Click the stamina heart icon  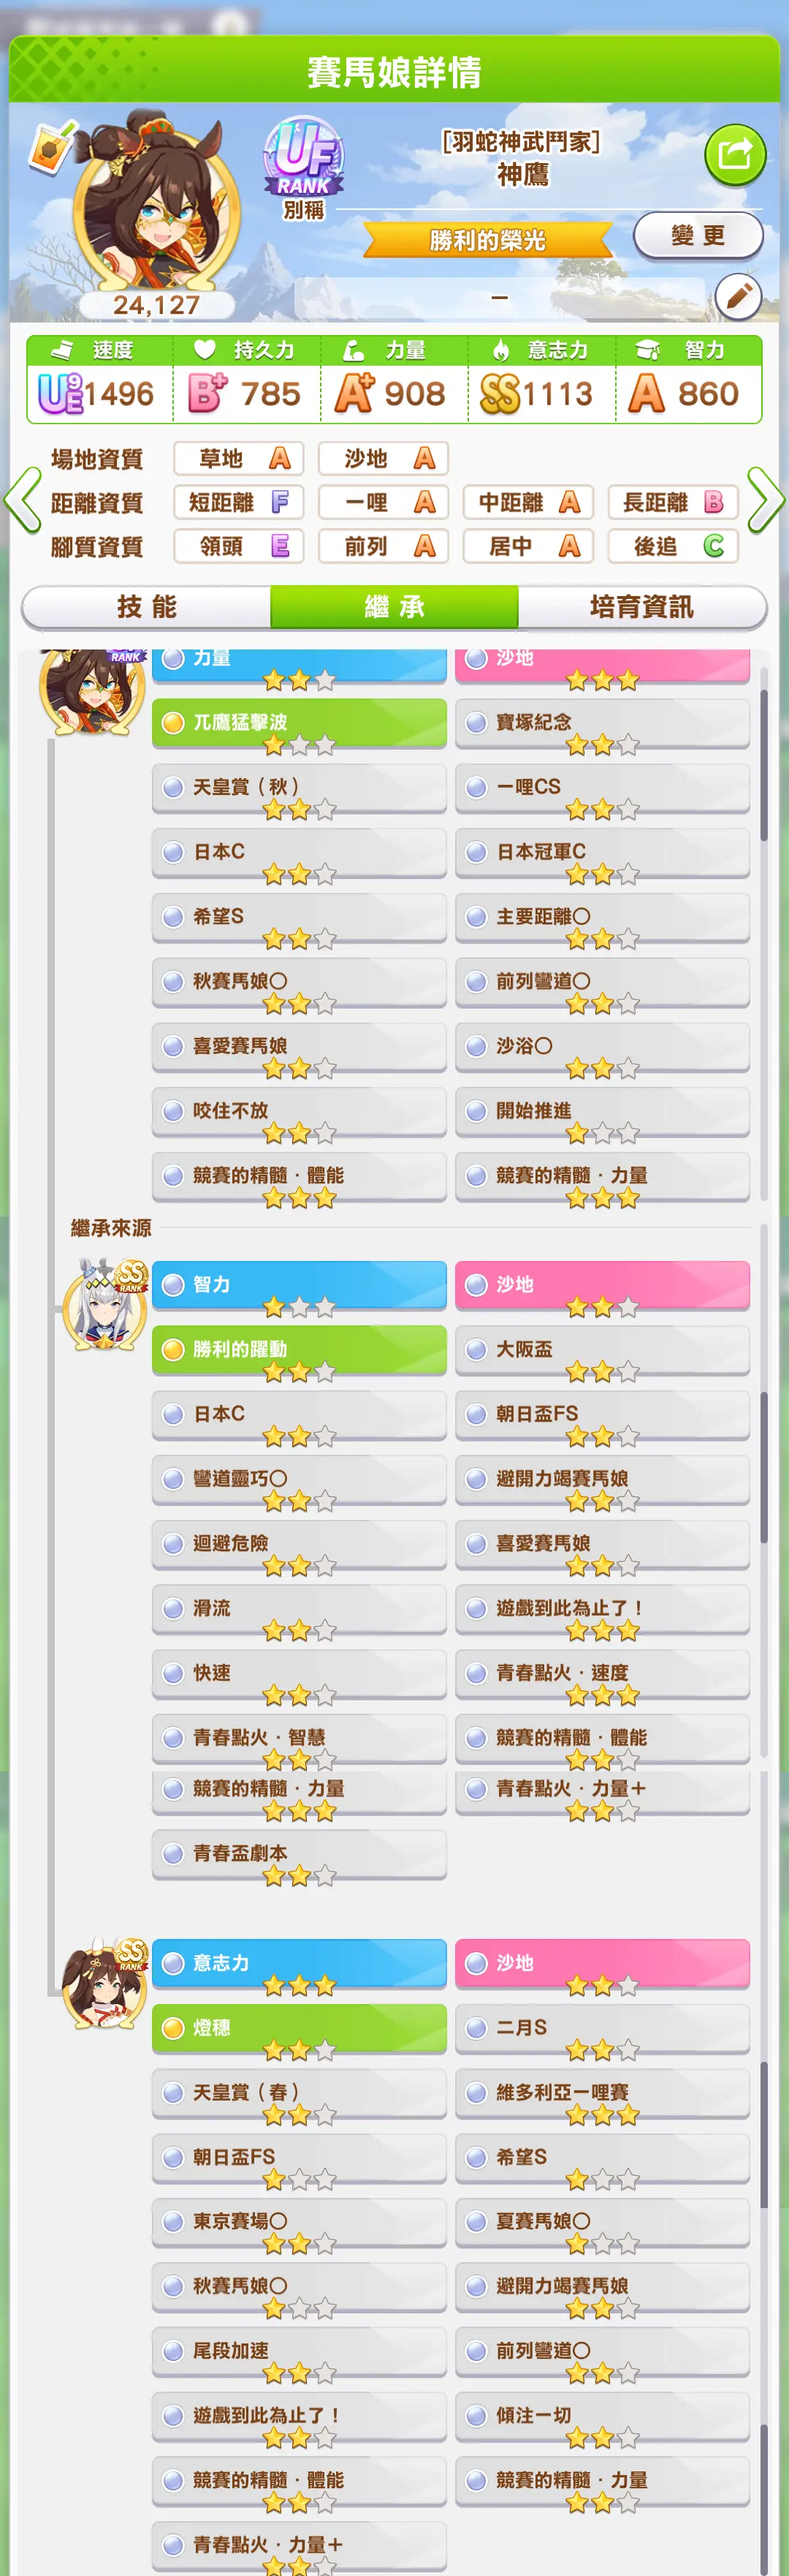[205, 349]
